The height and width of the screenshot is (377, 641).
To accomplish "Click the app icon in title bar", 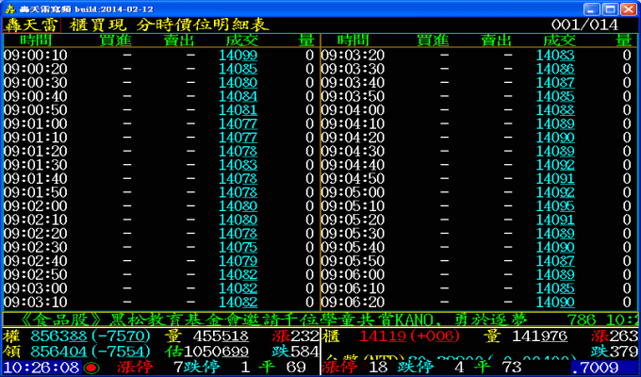I will 9,8.
